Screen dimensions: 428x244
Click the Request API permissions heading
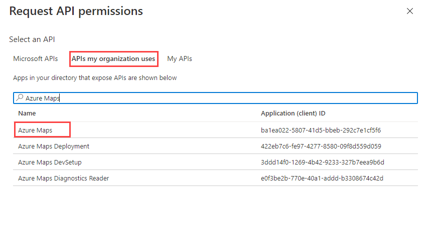coord(76,11)
